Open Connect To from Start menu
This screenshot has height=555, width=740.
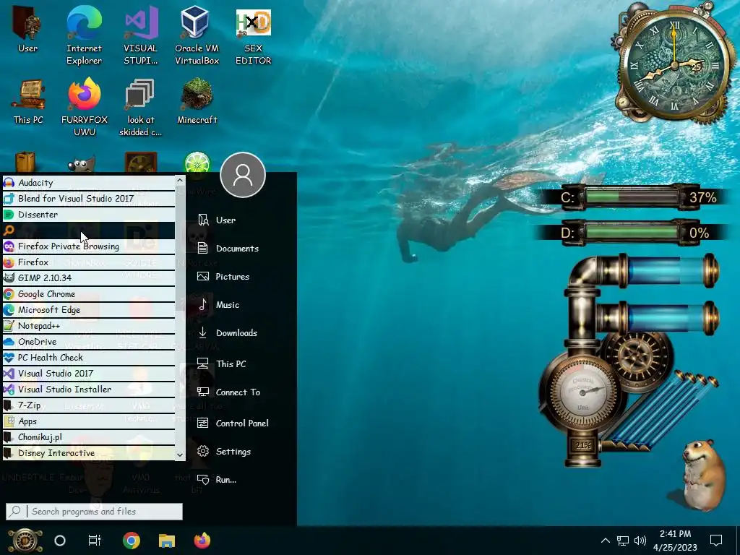[229, 392]
